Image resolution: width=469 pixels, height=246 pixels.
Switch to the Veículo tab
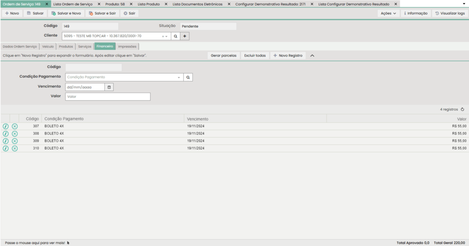point(48,46)
